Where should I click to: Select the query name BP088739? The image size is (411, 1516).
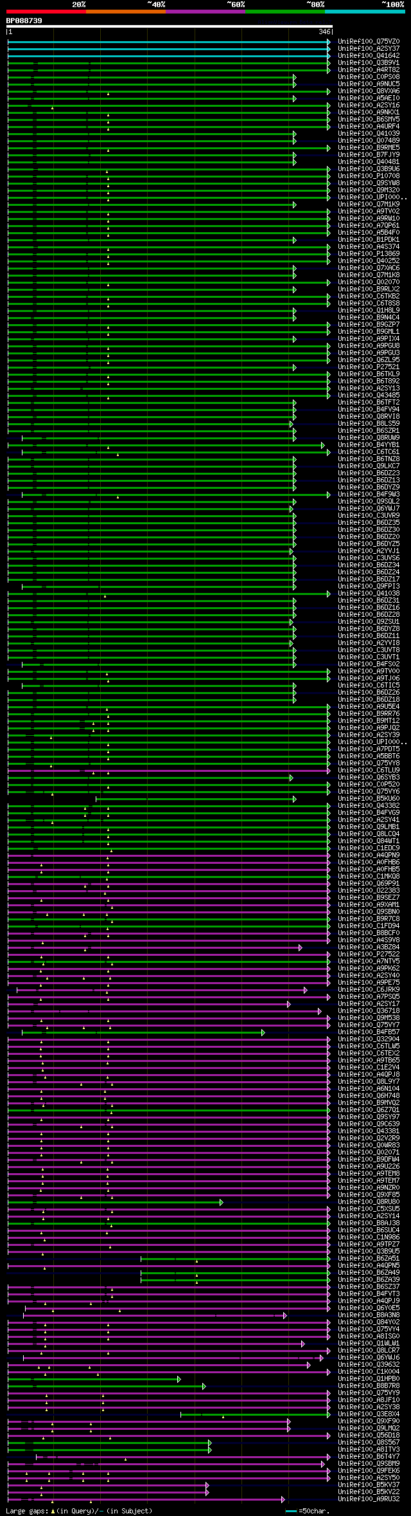24,21
